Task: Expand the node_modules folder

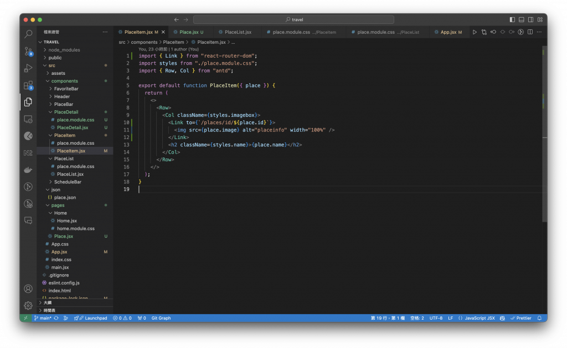Action: (x=64, y=50)
